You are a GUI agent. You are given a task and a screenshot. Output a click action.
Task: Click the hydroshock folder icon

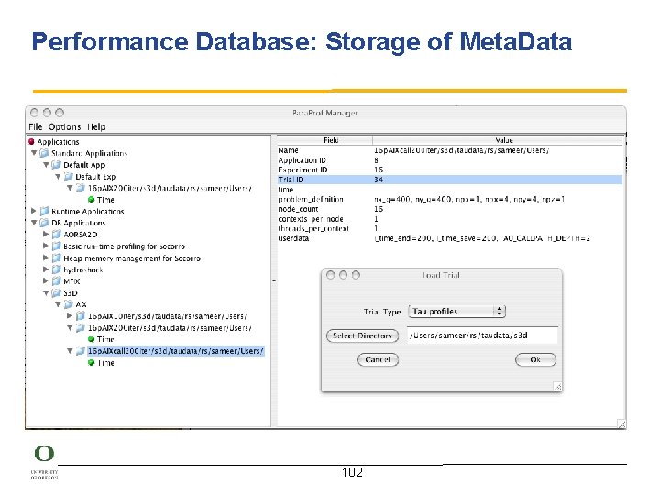click(x=56, y=269)
